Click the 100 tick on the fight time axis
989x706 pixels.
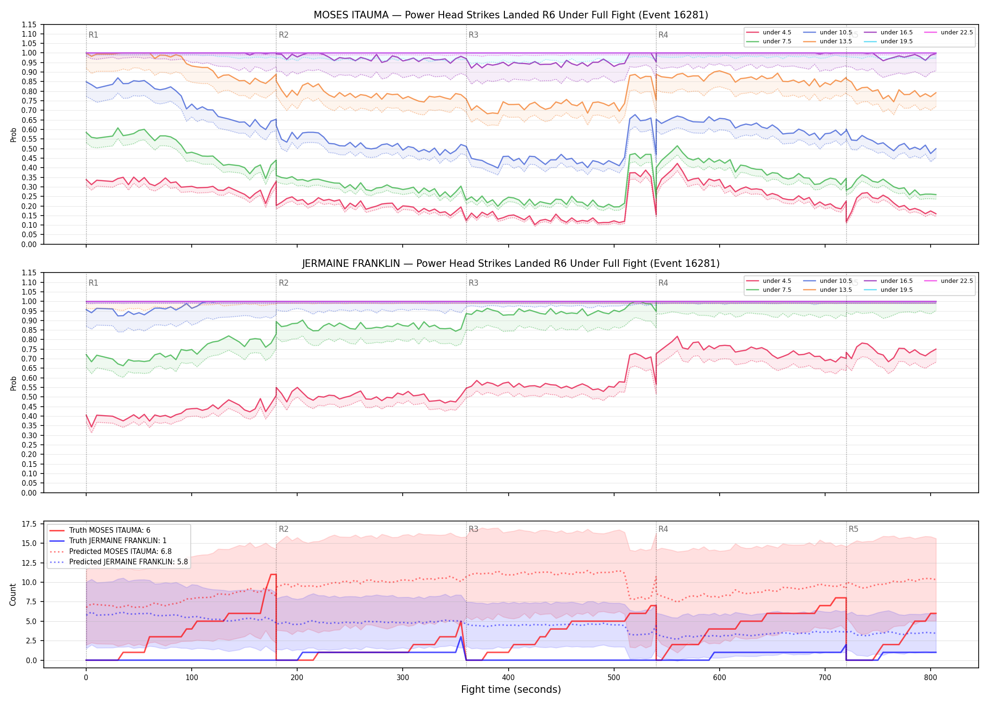click(191, 678)
